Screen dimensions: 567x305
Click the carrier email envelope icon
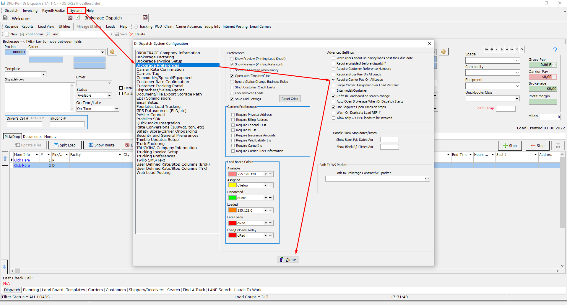112,52
